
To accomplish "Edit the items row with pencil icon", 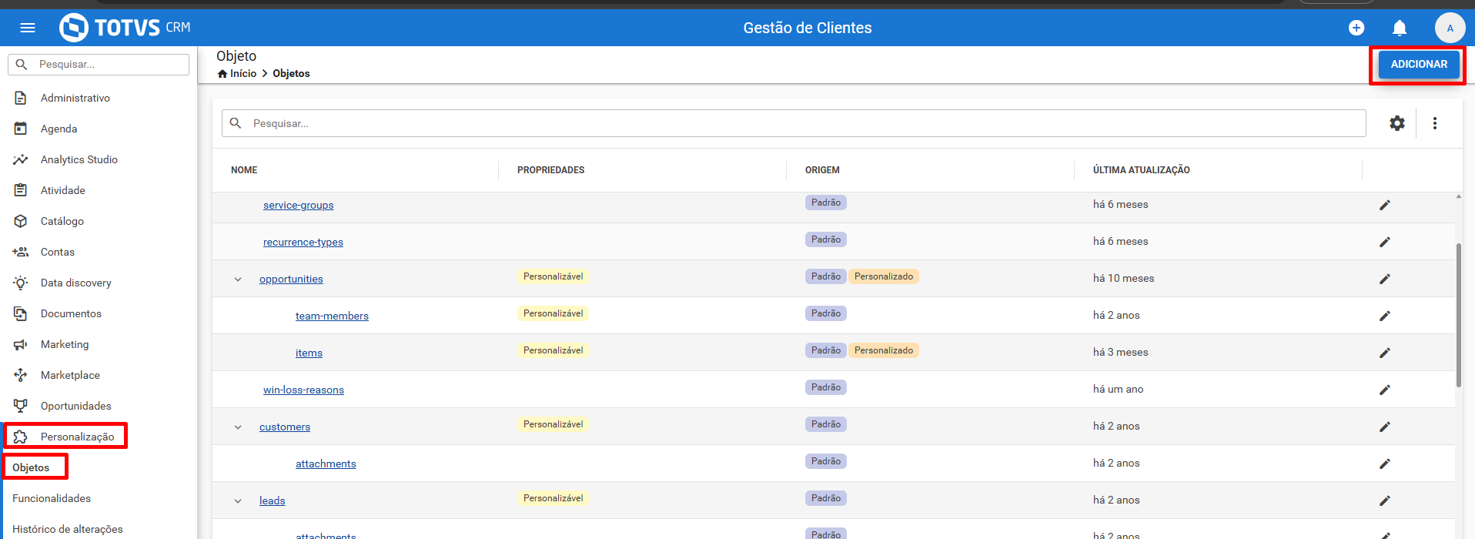I will [1385, 353].
